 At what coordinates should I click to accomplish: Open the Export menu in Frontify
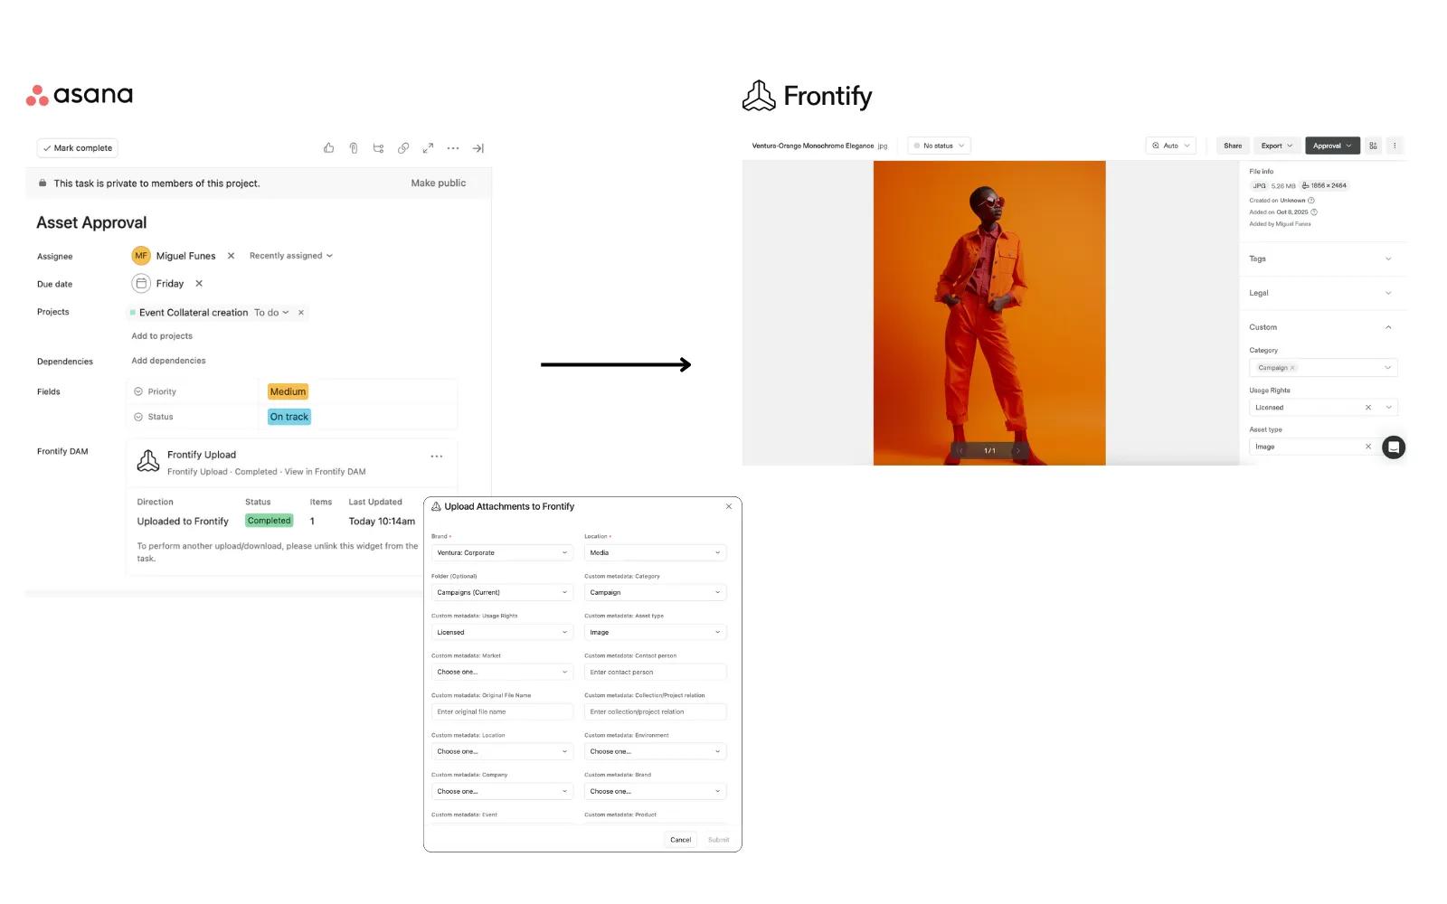tap(1276, 146)
